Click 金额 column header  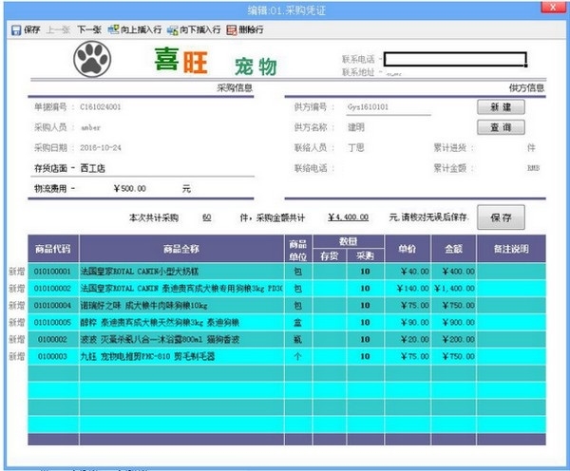(x=454, y=249)
